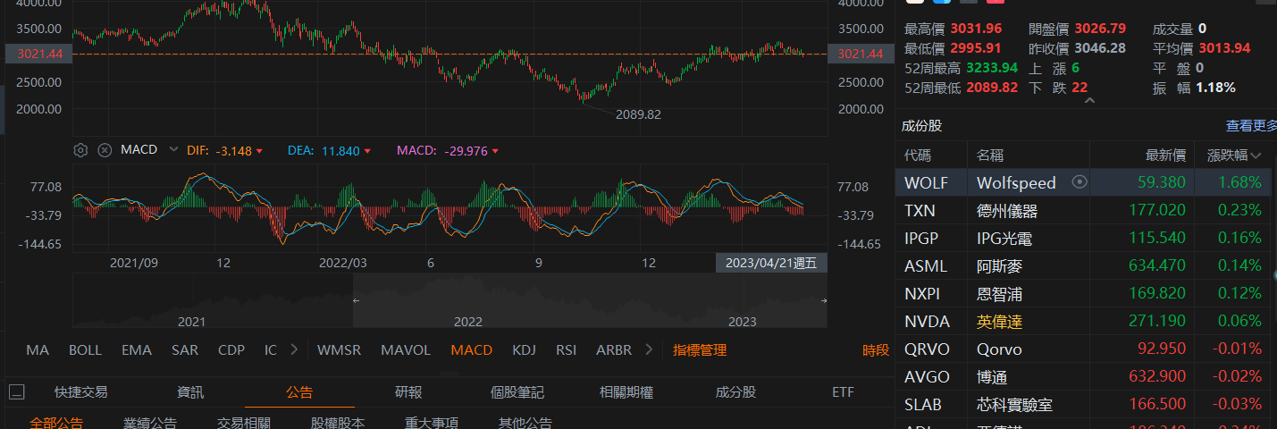Show more main indicators after IC
Viewport: 1277px width, 429px height.
coord(294,349)
